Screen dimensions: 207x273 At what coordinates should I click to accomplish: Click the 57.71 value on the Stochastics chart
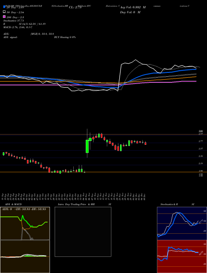pos(200,222)
